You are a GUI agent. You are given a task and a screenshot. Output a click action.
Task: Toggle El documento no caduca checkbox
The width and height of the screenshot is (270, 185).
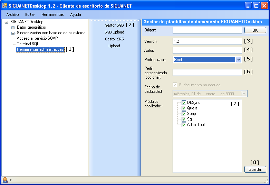pos(175,85)
